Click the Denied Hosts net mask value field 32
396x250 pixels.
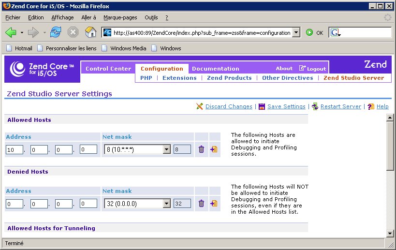[182, 203]
